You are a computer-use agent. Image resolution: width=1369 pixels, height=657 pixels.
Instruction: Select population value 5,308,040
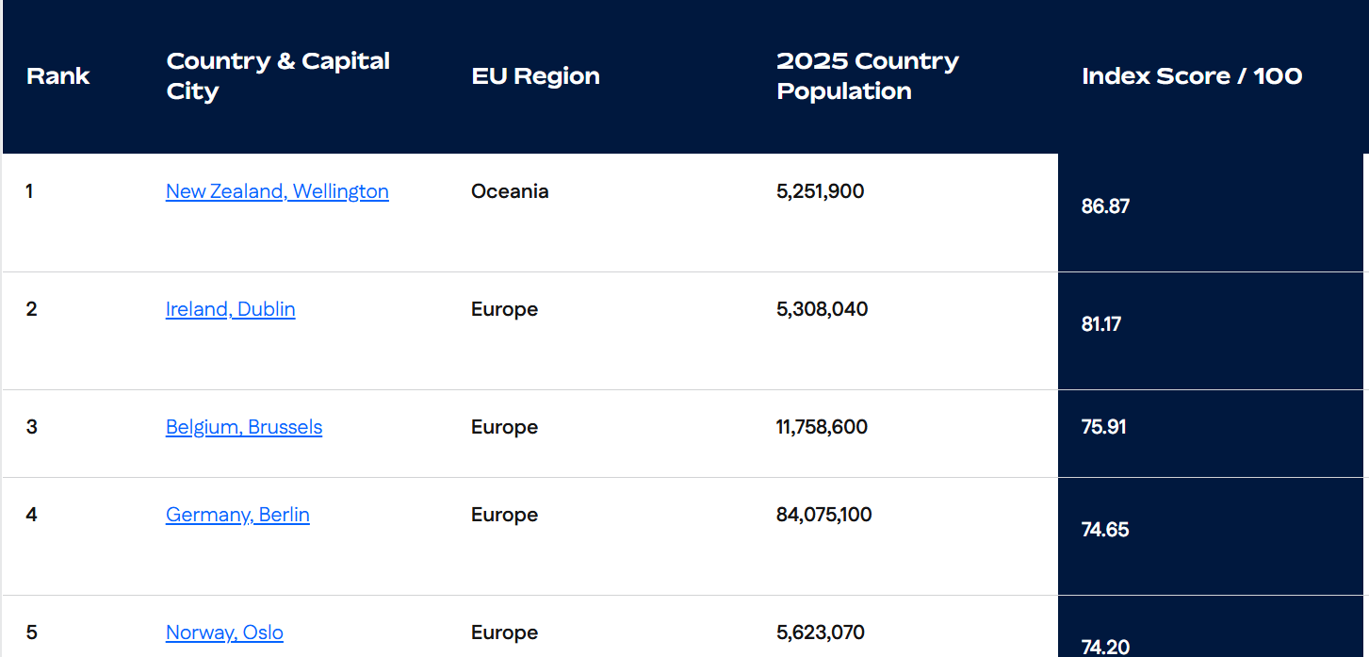(823, 309)
